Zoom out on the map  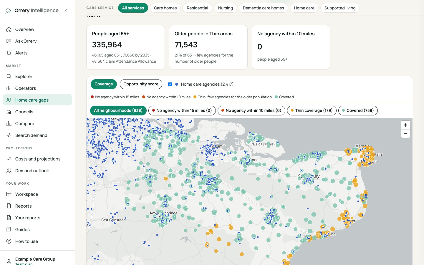[x=405, y=134]
